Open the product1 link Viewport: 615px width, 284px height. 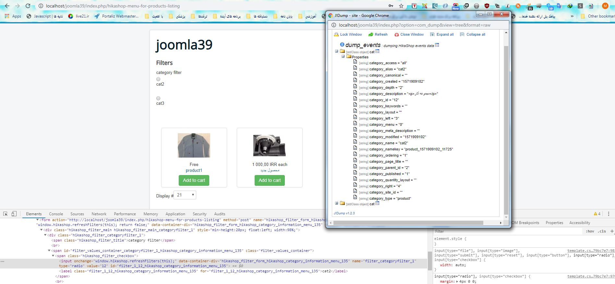194,171
